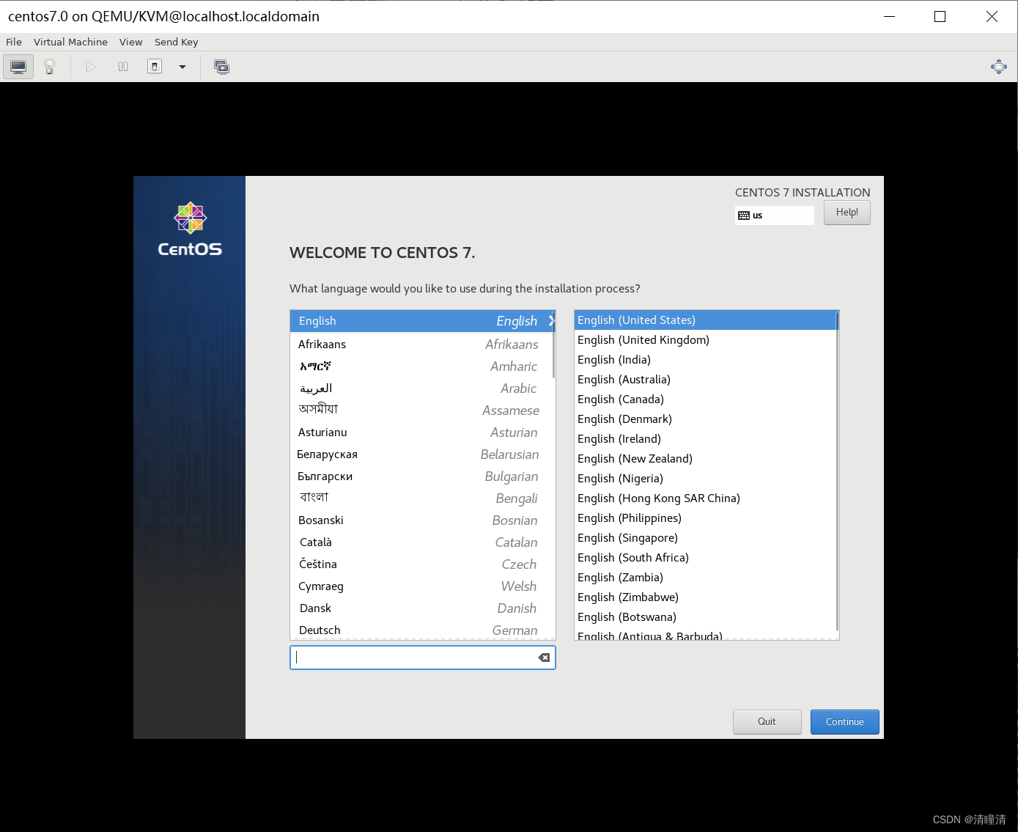The height and width of the screenshot is (832, 1018).
Task: Maximize the virt-manager window
Action: 940,16
